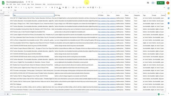Toggle italic formatting
This screenshot has width=171, height=96.
click(55, 7)
